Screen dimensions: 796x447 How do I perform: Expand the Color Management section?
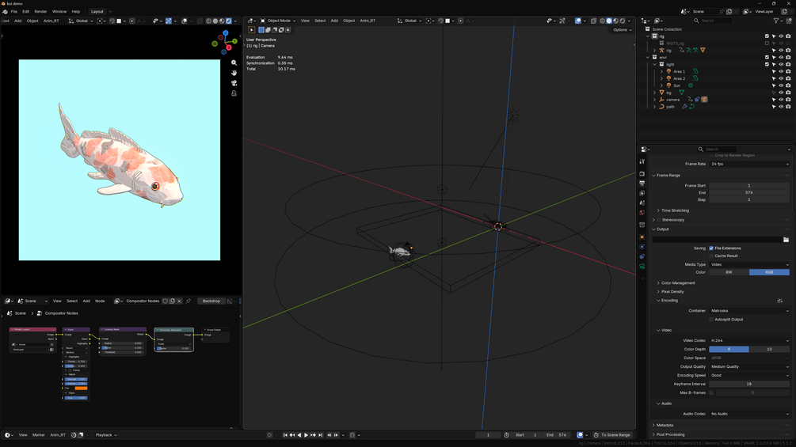678,282
